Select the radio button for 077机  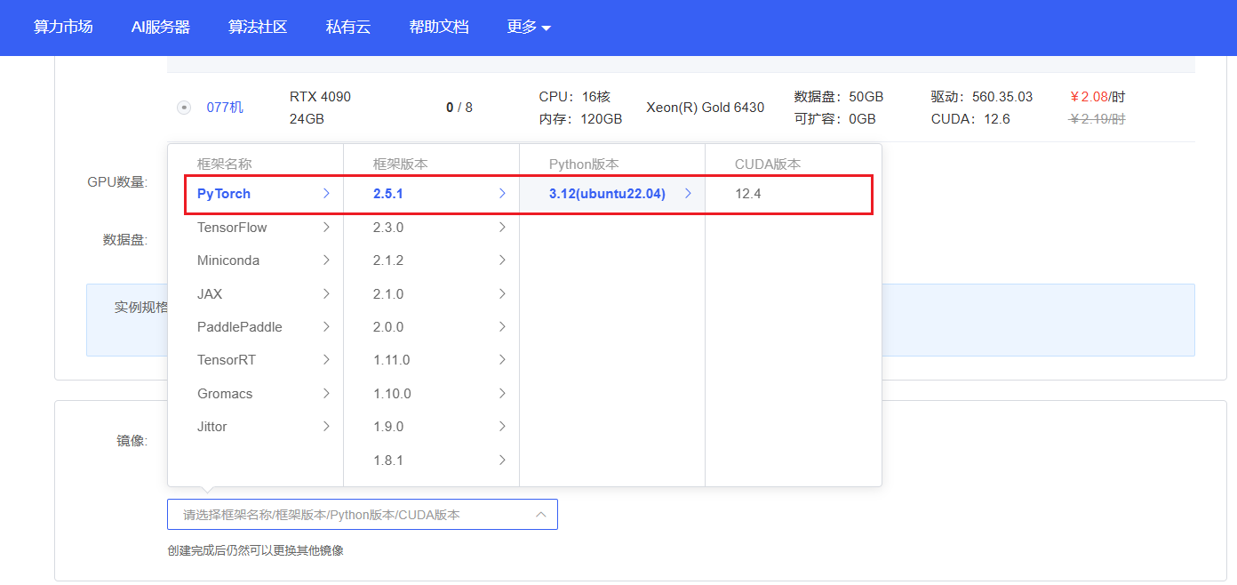(x=184, y=108)
